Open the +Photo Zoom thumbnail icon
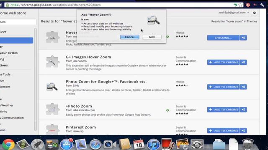Screen dimensions: 268x150 pos(53,109)
